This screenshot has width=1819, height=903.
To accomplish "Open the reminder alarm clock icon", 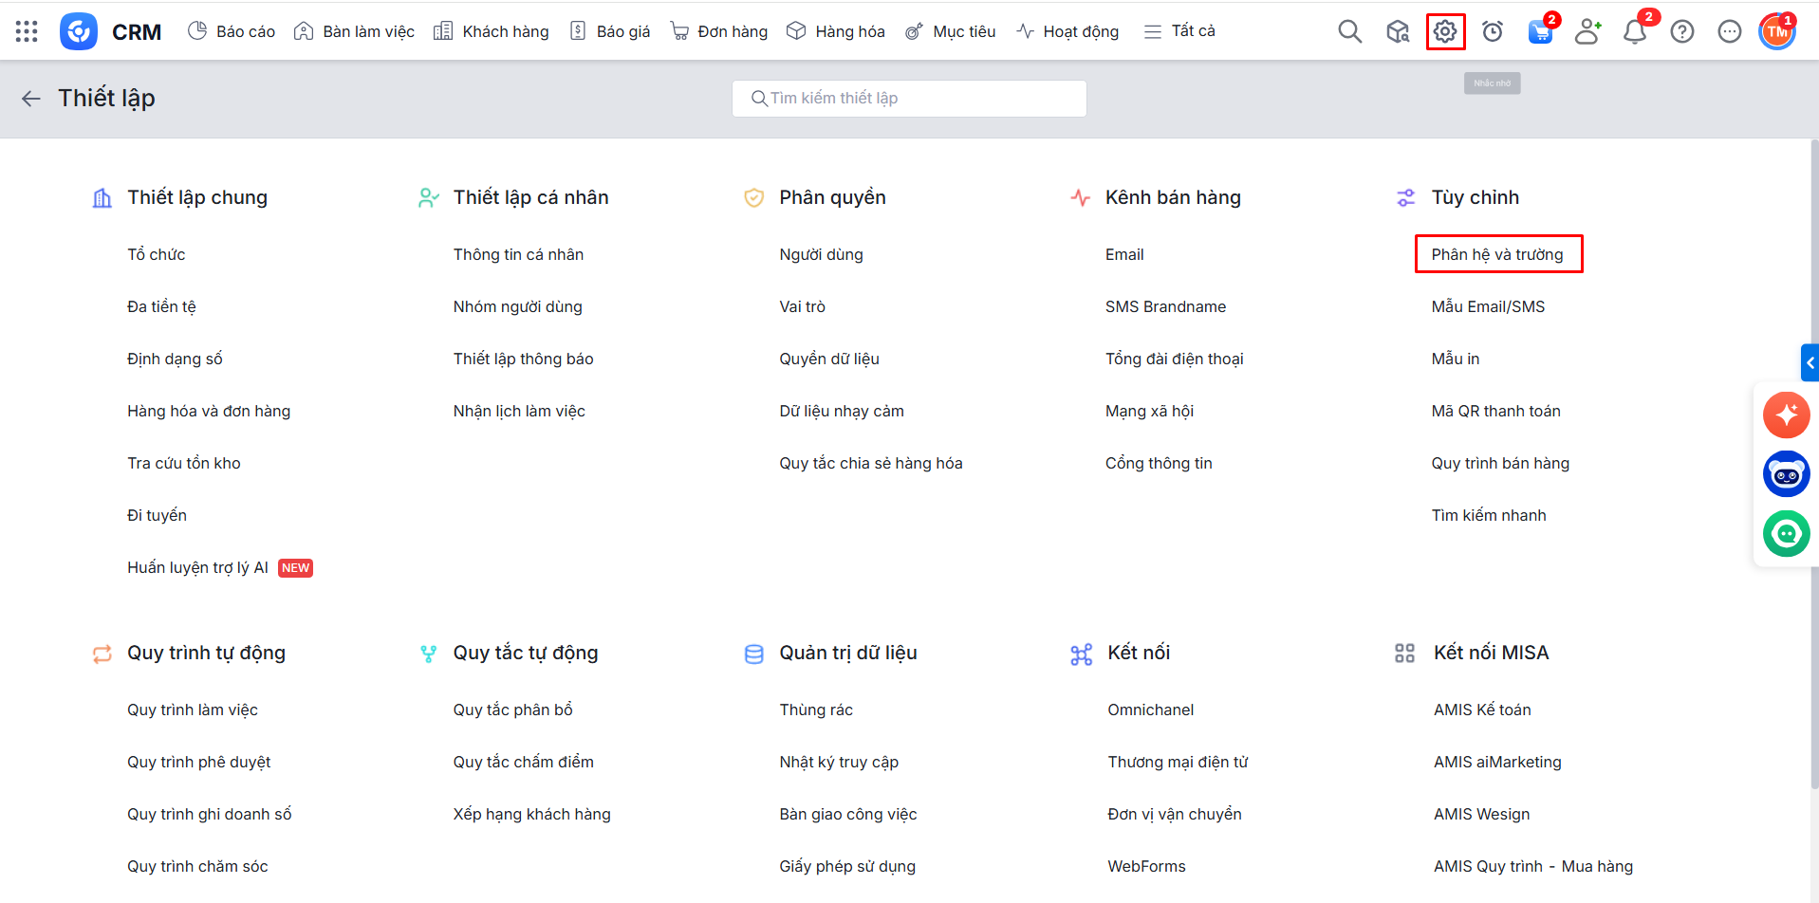I will click(1493, 31).
